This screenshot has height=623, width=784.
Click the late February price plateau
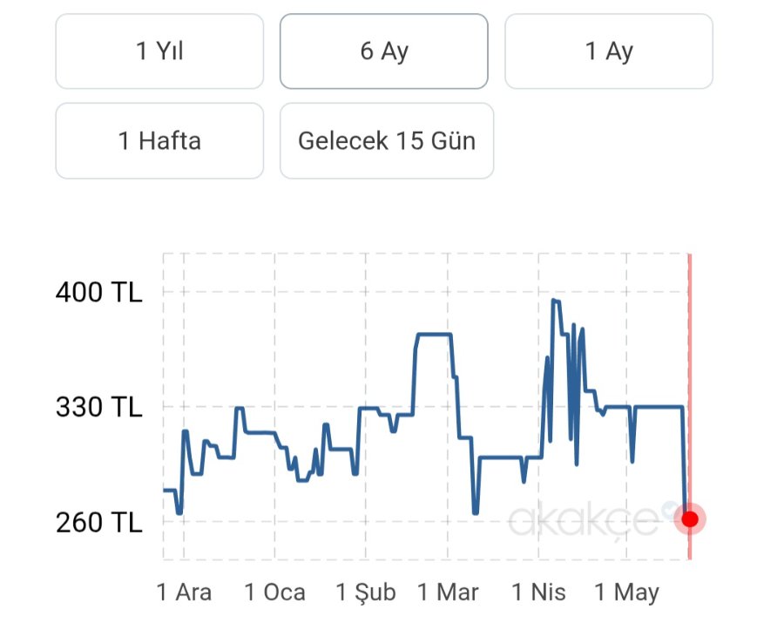(x=433, y=334)
